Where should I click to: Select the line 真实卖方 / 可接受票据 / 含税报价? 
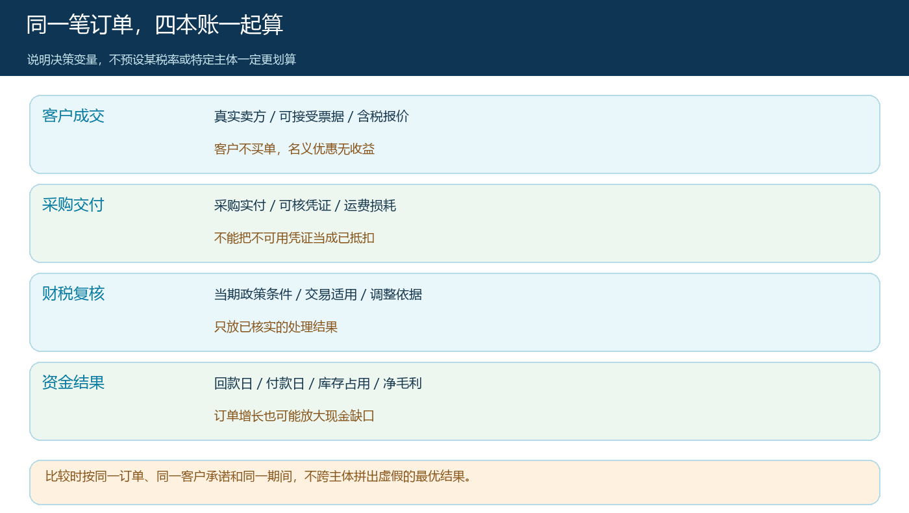point(312,117)
